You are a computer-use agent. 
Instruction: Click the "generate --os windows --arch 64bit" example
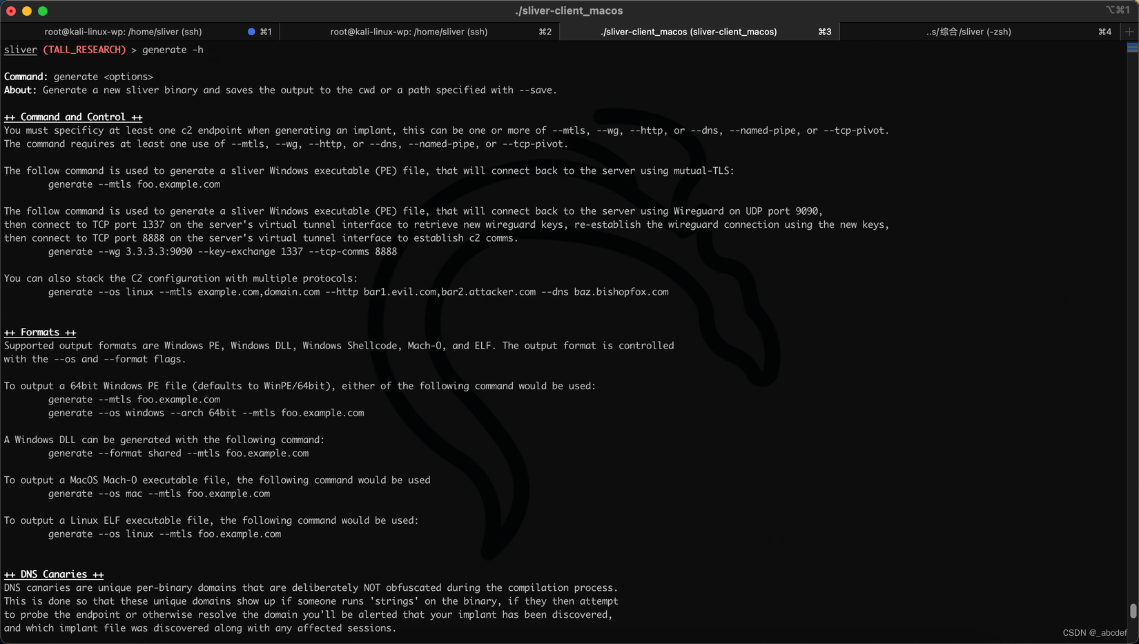[x=206, y=413]
